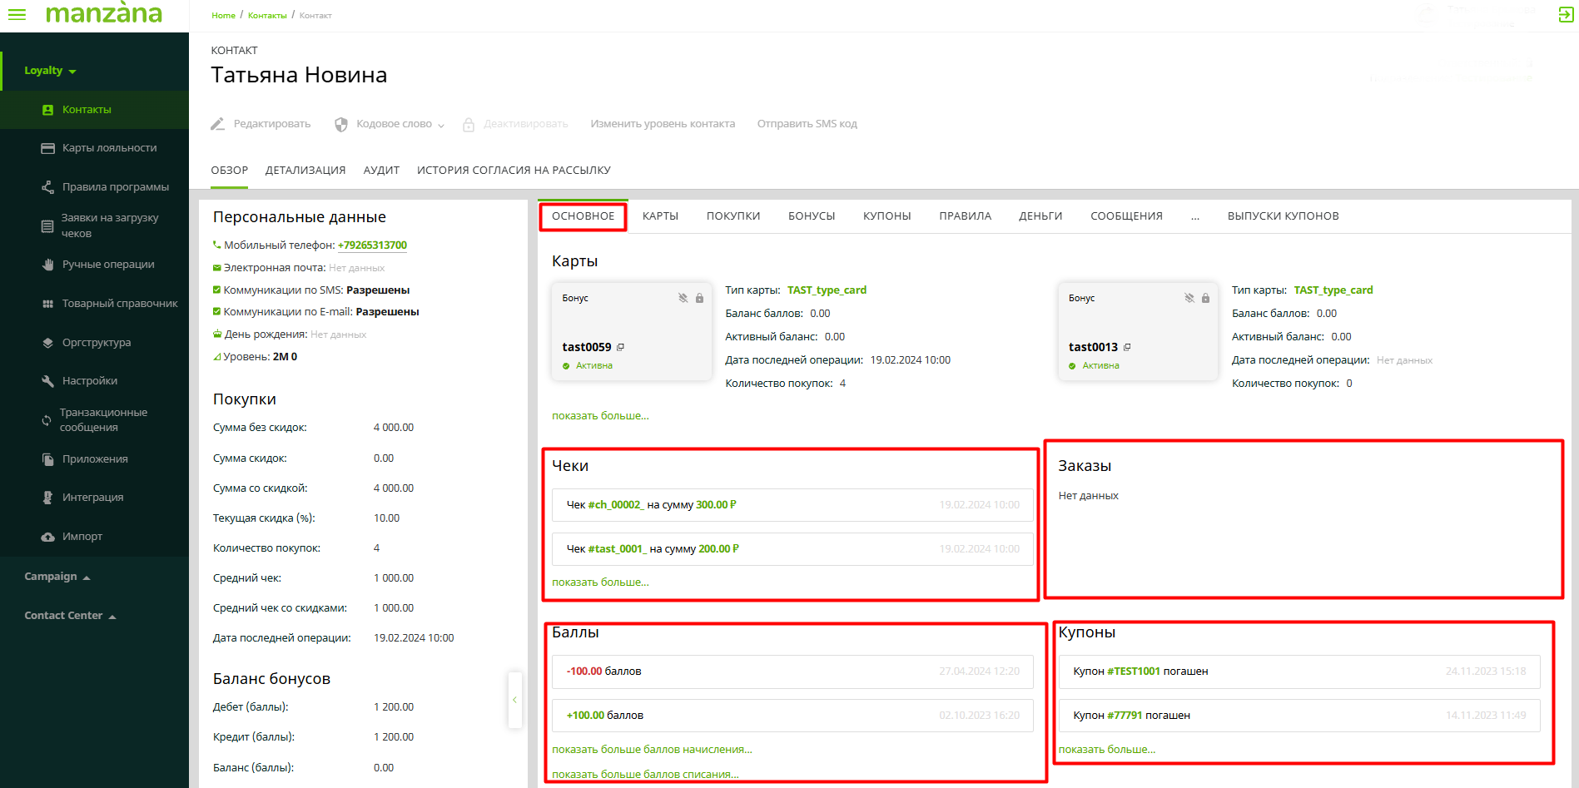Open the БОНУСЫ tab
Image resolution: width=1579 pixels, height=788 pixels.
click(811, 216)
